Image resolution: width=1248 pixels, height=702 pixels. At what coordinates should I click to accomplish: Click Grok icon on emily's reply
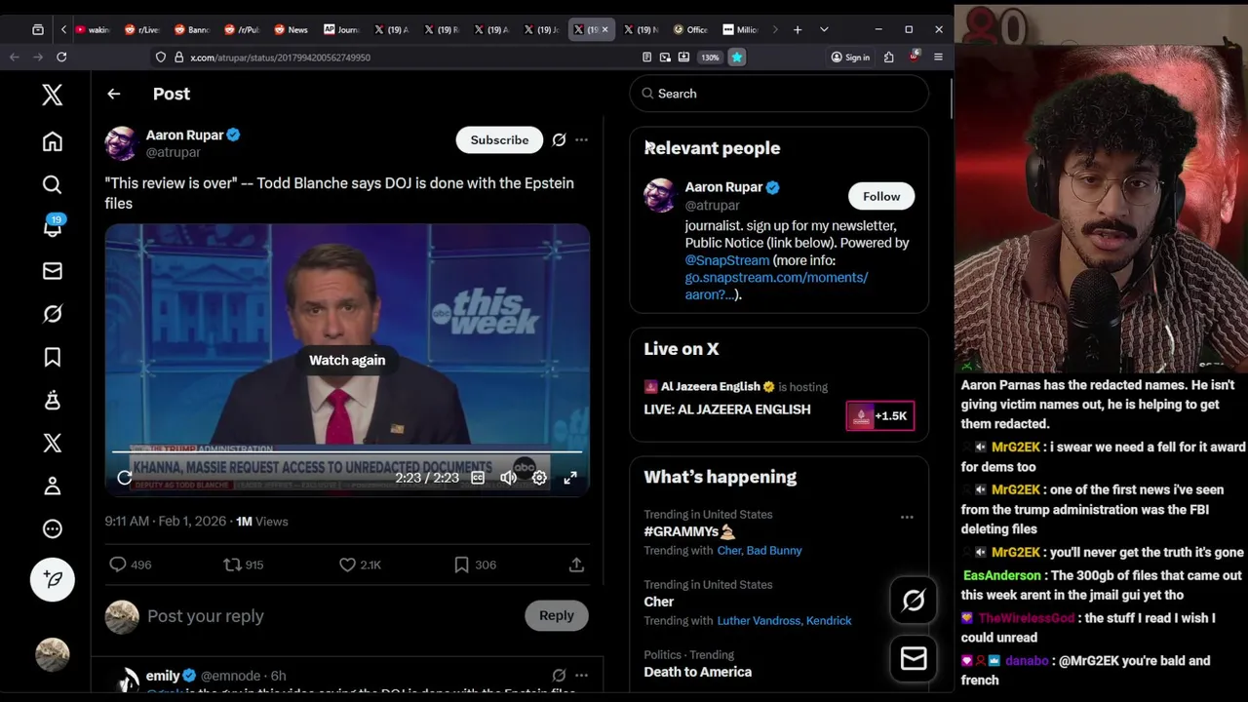tap(559, 675)
